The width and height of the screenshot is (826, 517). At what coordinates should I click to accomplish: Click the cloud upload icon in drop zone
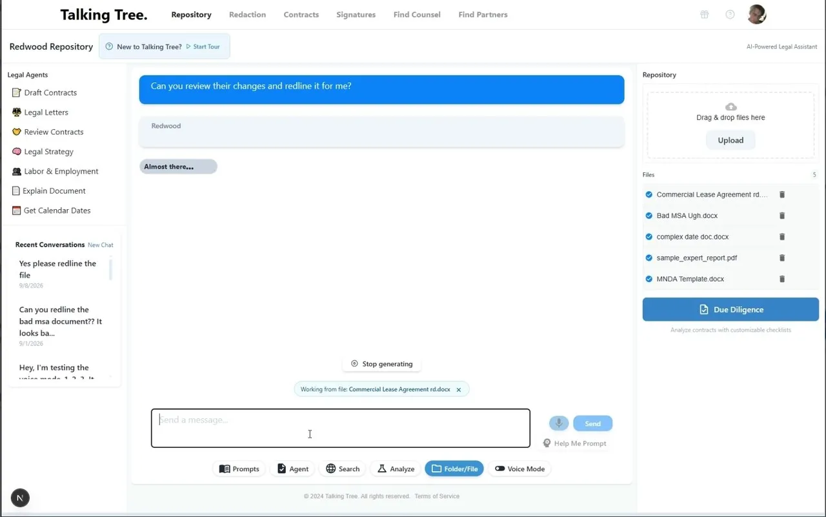[x=730, y=106]
